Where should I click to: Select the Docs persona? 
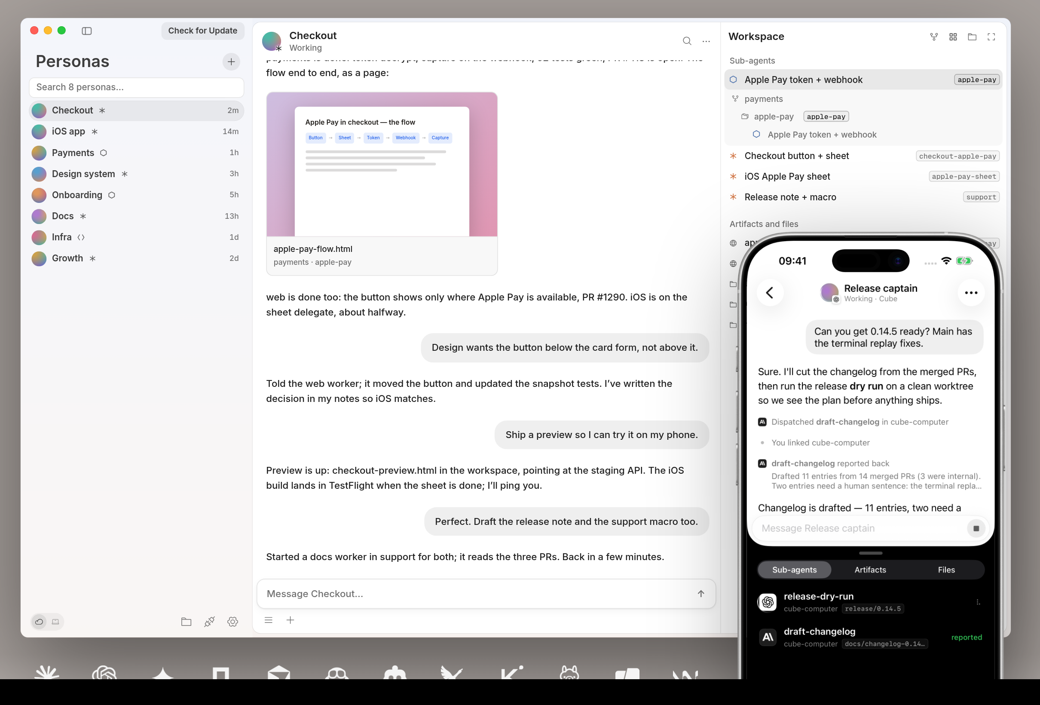[x=136, y=216]
